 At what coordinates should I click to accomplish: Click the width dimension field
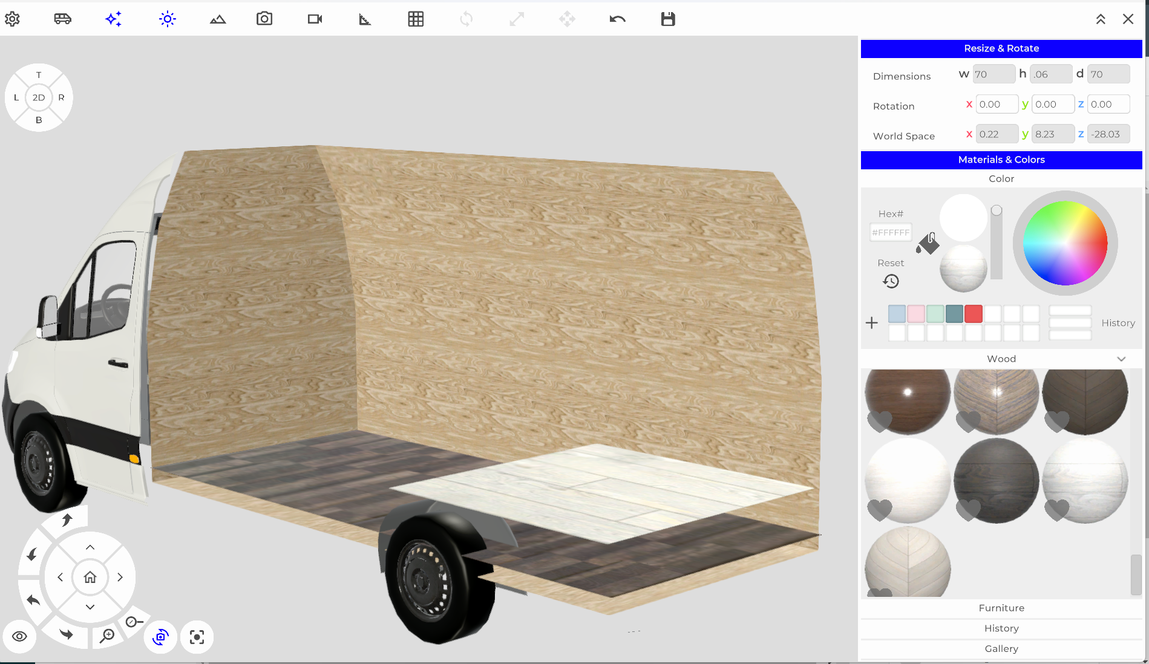pyautogui.click(x=994, y=74)
